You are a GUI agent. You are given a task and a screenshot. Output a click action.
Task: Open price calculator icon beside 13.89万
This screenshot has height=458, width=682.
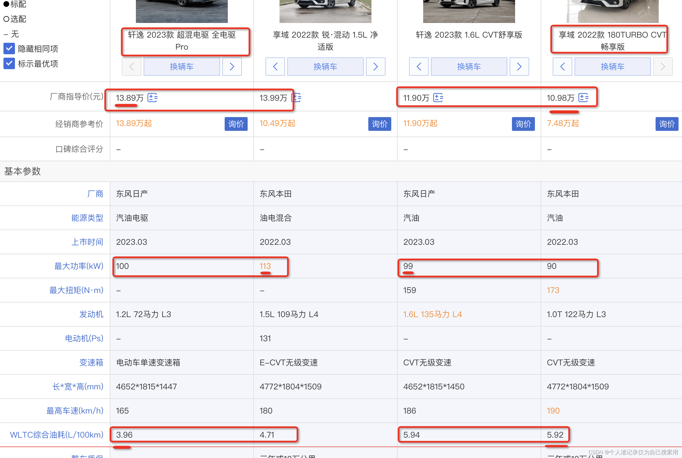pos(152,98)
